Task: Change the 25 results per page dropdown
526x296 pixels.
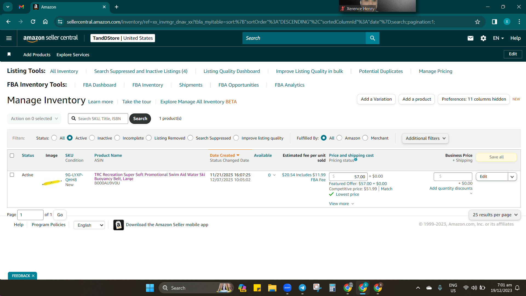Action: click(495, 215)
